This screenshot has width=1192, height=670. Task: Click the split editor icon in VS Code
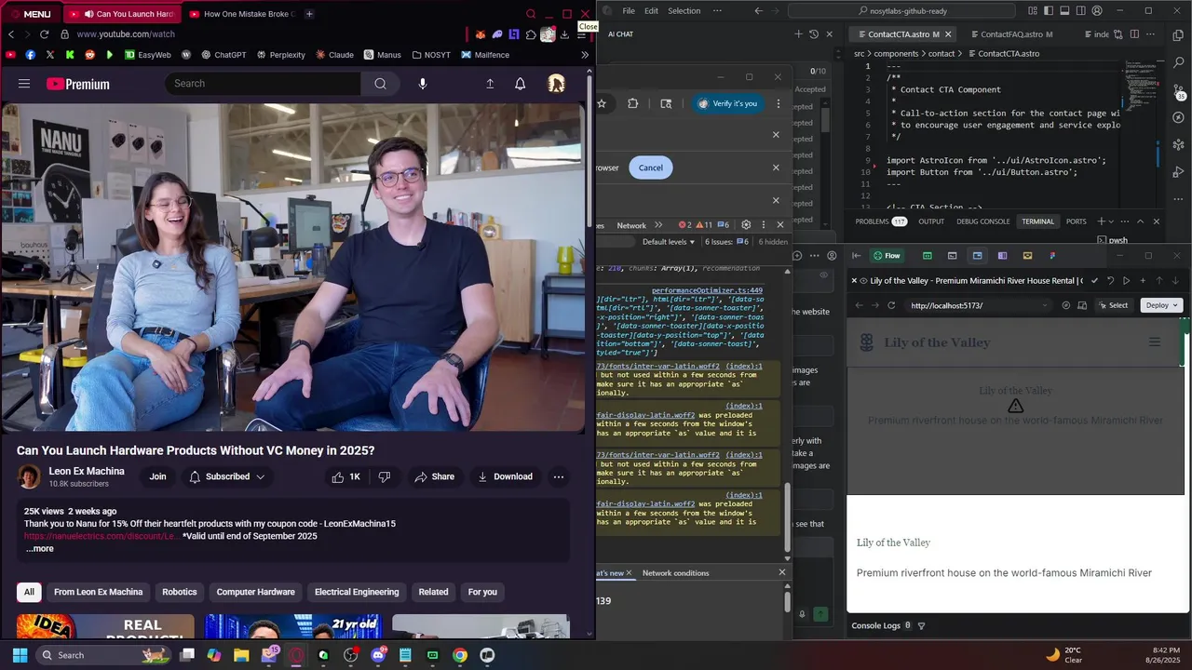pyautogui.click(x=1133, y=34)
